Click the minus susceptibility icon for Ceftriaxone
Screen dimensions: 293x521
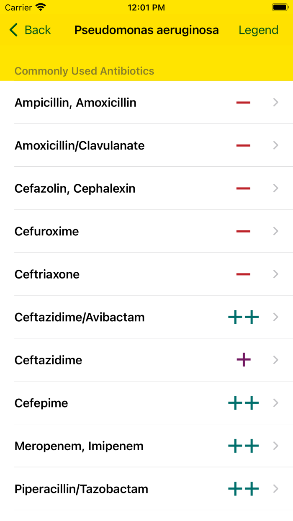(243, 274)
